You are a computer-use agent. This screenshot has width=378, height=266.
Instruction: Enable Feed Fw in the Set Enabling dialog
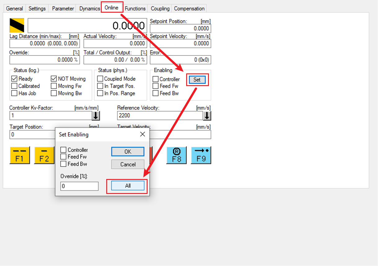[64, 157]
